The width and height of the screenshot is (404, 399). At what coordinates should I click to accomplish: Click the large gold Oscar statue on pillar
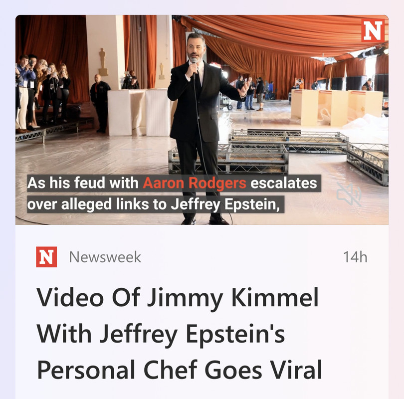tap(103, 62)
